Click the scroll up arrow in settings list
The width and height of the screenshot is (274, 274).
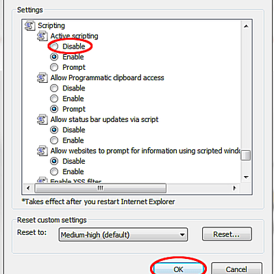click(x=246, y=26)
